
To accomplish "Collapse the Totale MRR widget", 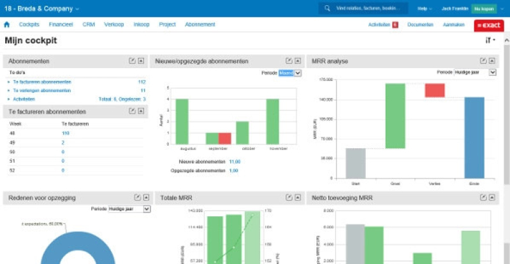I will pyautogui.click(x=298, y=197).
